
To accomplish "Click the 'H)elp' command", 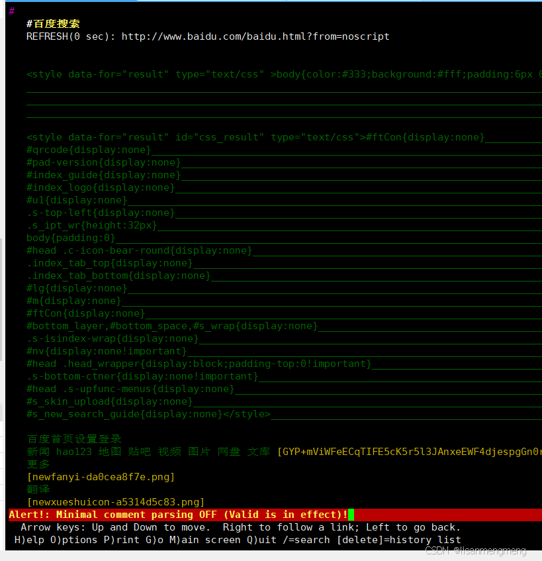I will click(29, 540).
